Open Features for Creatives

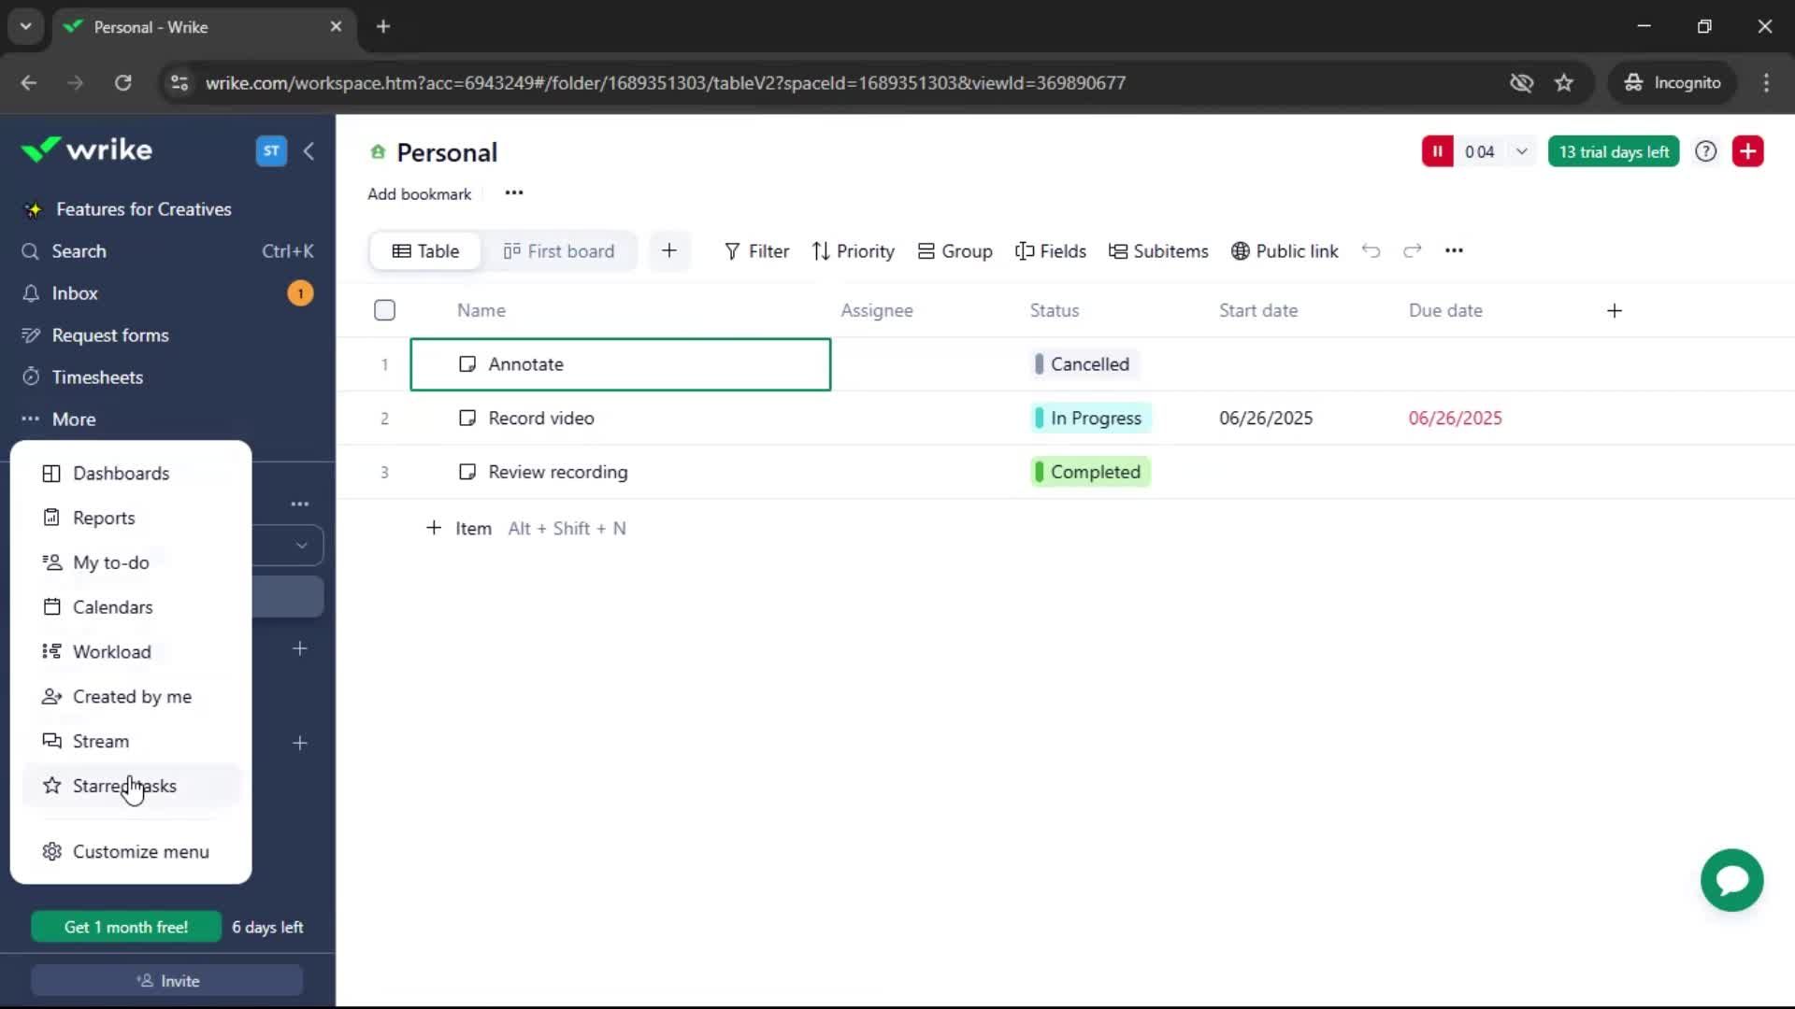[143, 209]
